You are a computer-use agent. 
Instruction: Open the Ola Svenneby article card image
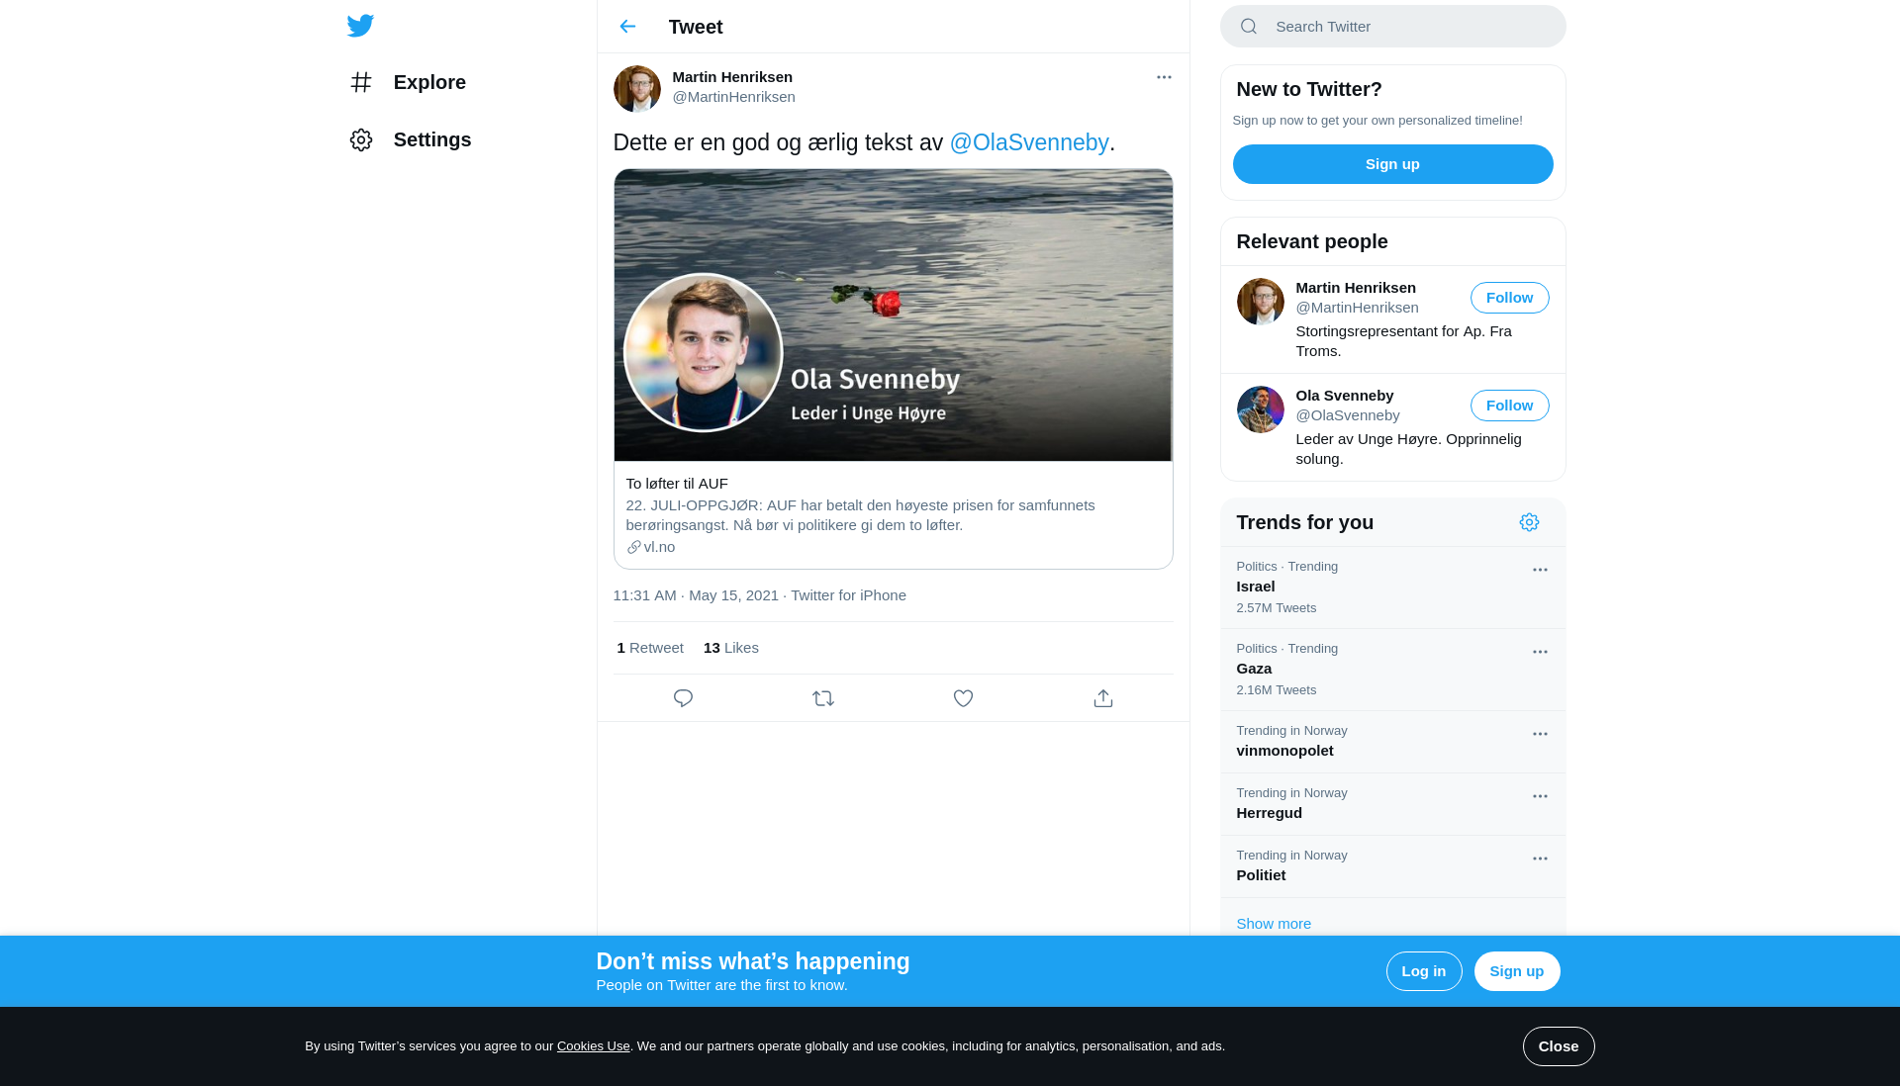(x=894, y=315)
